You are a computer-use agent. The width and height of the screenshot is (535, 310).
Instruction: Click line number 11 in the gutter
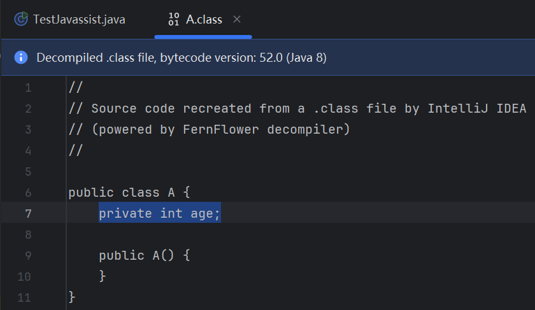tap(24, 297)
